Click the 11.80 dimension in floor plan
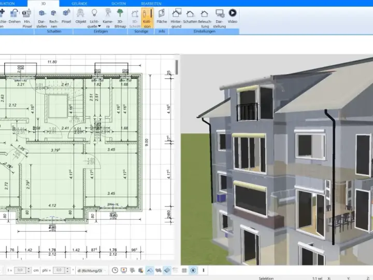373x280 pixels. click(52, 62)
